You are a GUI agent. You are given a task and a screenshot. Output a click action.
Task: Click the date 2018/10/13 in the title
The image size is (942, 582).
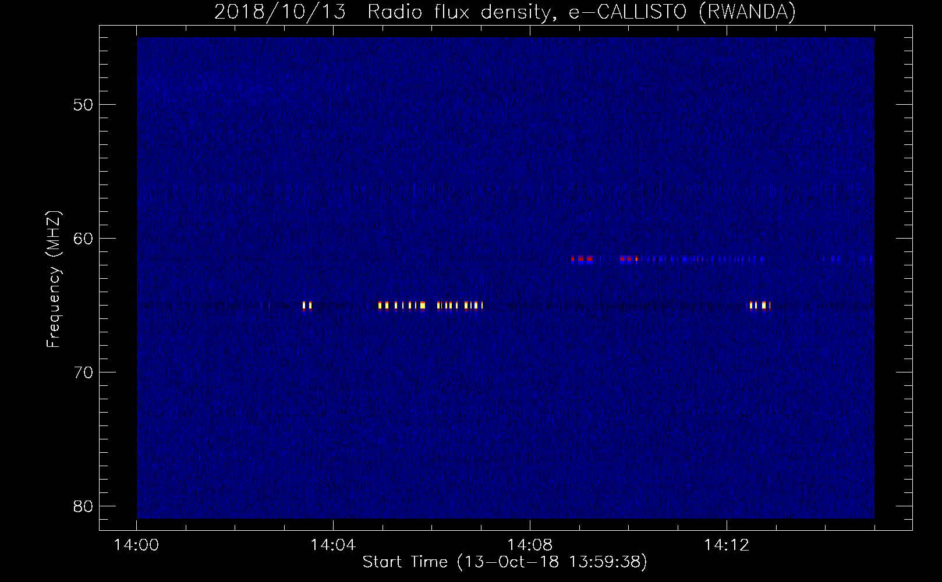[279, 12]
